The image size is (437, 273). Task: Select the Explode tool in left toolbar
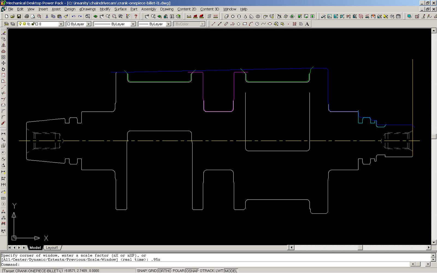(3, 123)
